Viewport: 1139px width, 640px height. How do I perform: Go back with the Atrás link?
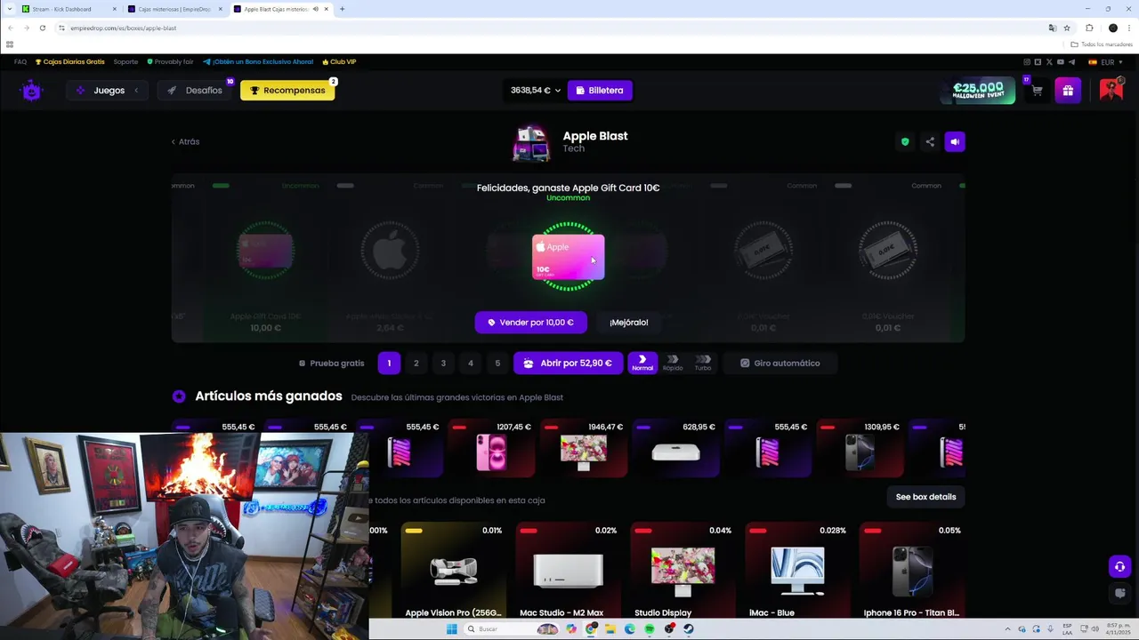185,141
